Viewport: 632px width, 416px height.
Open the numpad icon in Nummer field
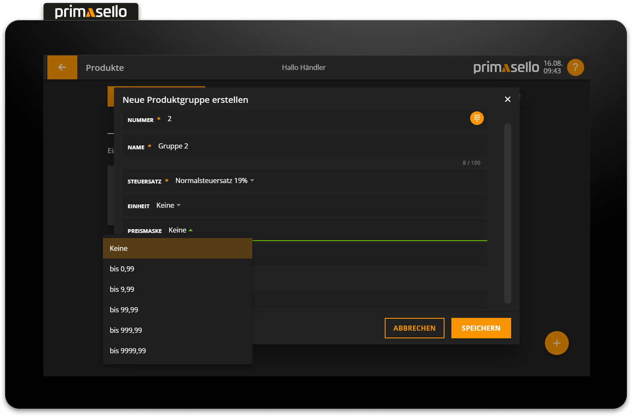tap(477, 118)
